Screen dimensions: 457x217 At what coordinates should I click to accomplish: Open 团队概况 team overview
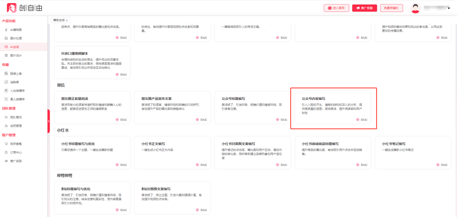[16, 117]
